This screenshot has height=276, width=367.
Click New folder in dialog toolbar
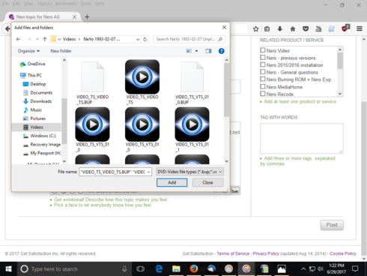point(61,51)
